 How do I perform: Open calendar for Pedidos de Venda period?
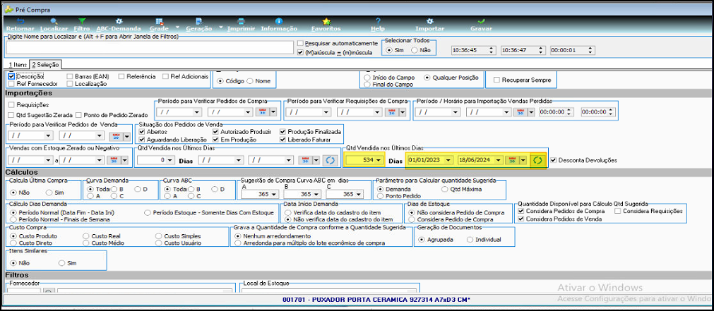[114, 135]
